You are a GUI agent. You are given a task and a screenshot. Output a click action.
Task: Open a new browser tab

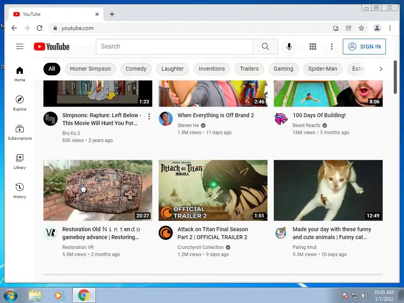[x=112, y=14]
